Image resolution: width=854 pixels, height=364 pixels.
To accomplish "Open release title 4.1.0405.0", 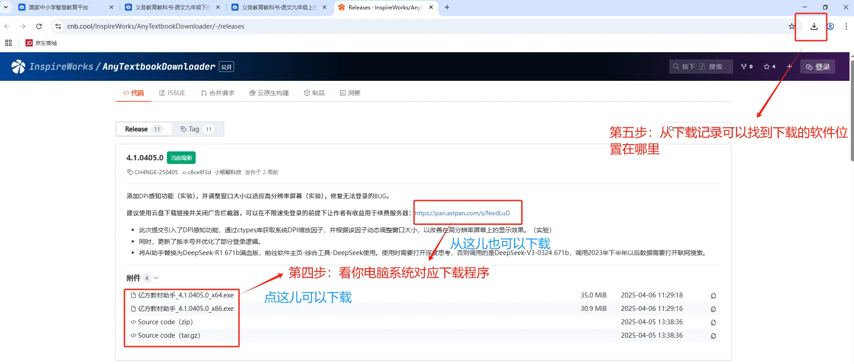I will [x=145, y=158].
